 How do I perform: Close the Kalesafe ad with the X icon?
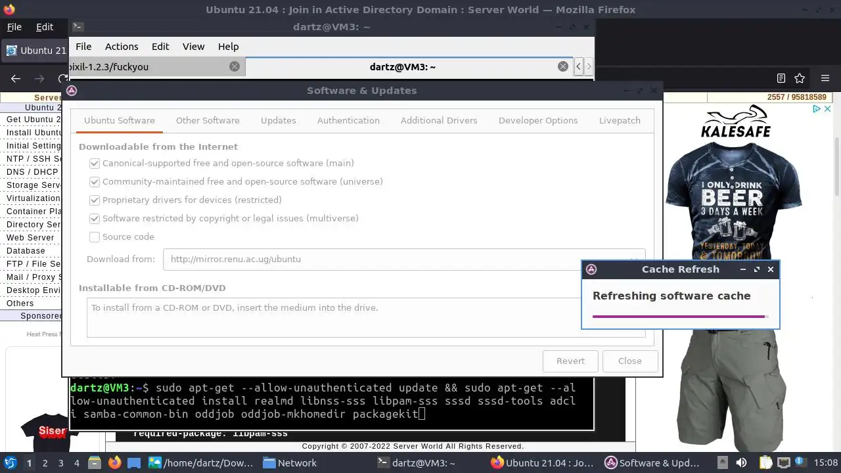(x=828, y=109)
